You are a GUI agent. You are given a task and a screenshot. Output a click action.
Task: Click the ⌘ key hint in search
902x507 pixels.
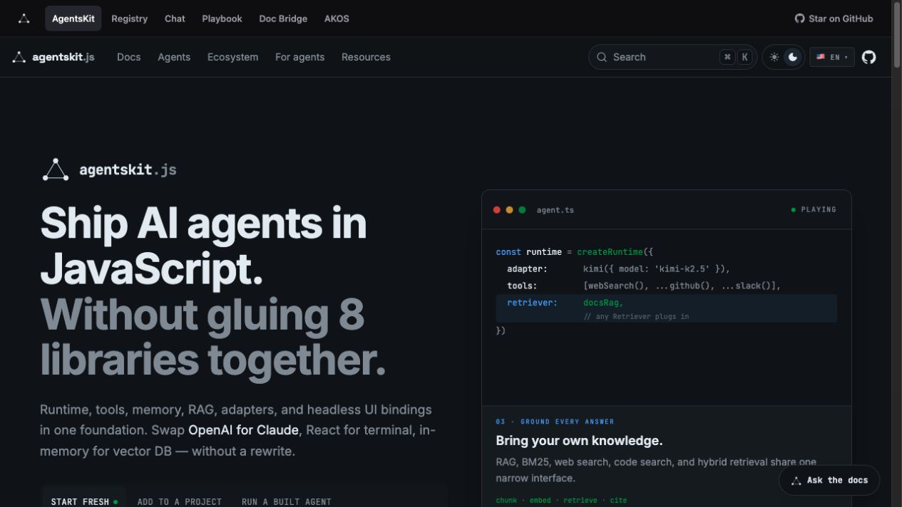click(727, 57)
